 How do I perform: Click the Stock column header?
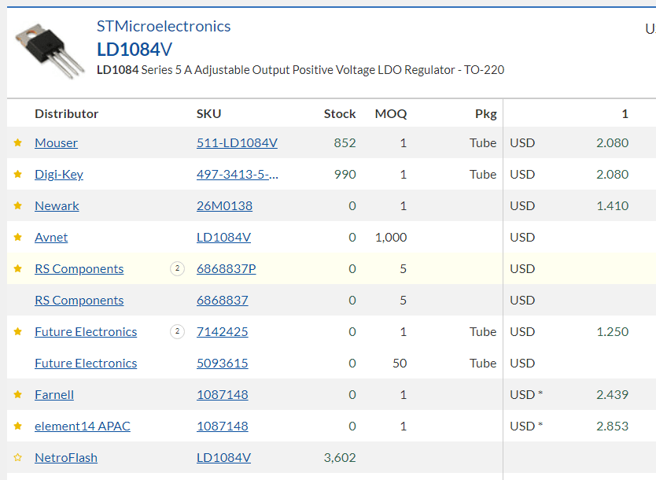pos(340,114)
